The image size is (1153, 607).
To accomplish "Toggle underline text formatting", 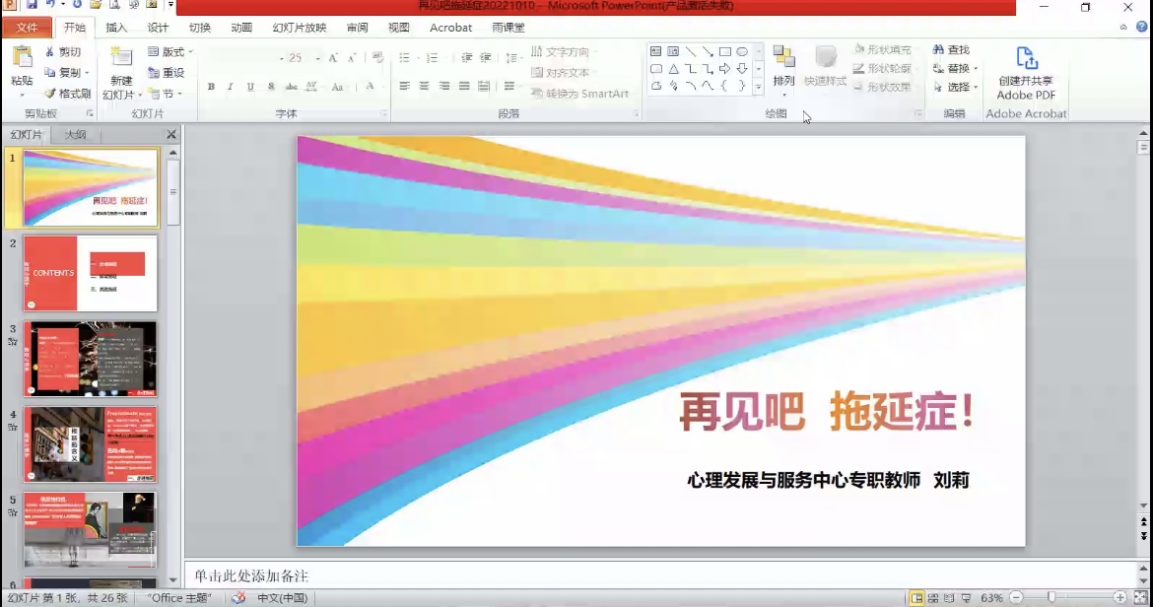I will coord(250,87).
